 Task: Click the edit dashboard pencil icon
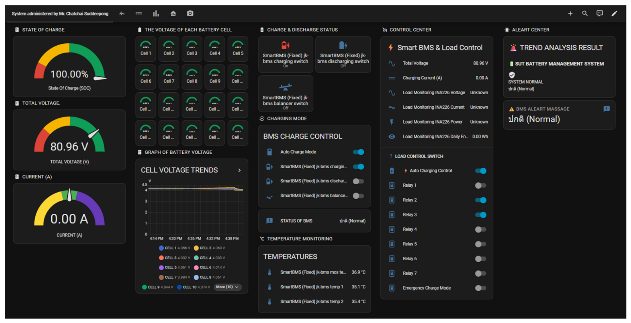614,13
